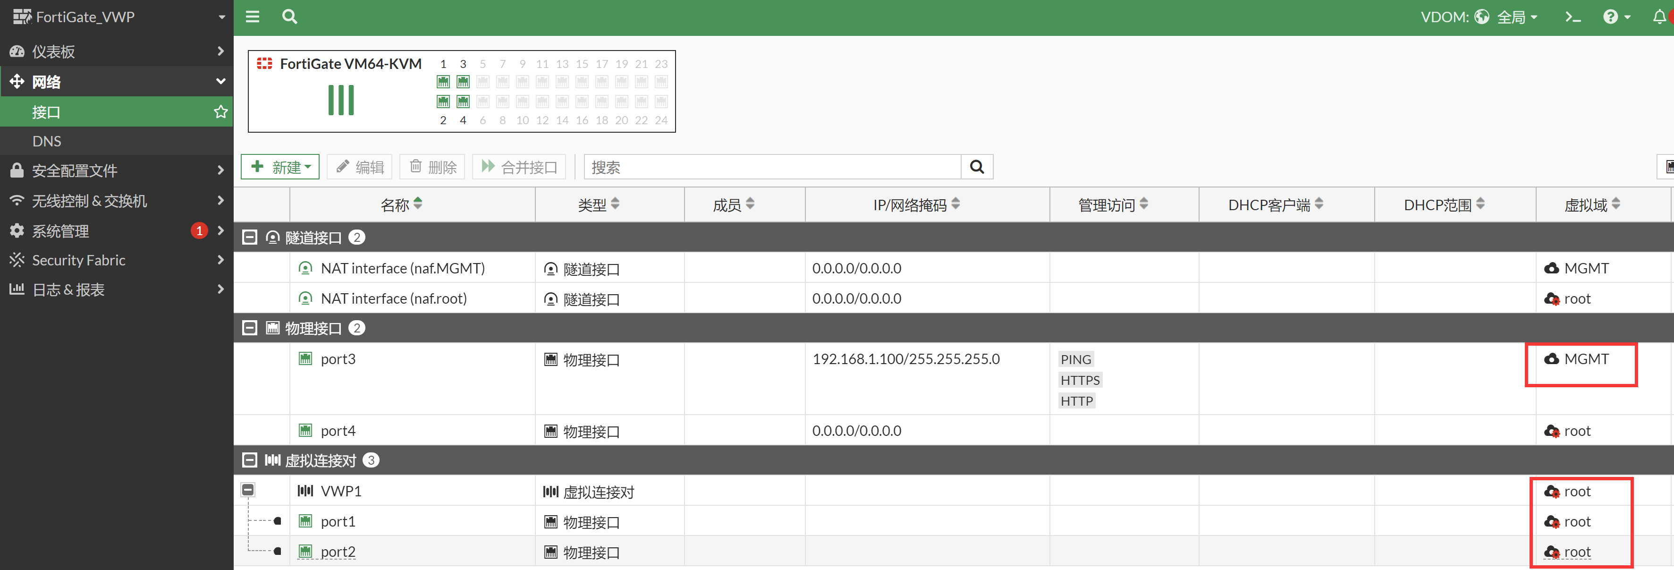Click the magnifier search icon in header
Viewport: 1674px width, 570px height.
coord(290,17)
